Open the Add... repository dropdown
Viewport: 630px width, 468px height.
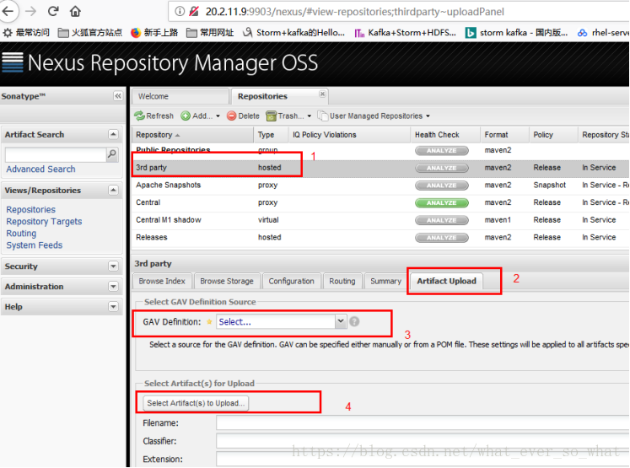(201, 116)
